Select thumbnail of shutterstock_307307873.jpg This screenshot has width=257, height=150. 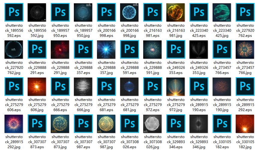60,124
